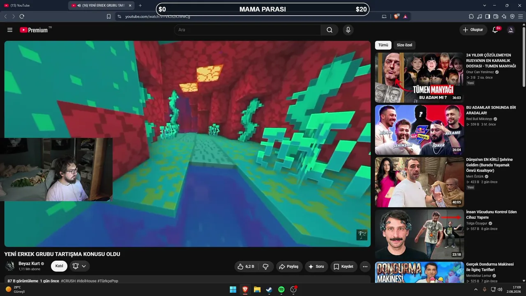526x296 pixels.
Task: Open the Red Bull Rap Trivia thumbnail
Action: tap(419, 130)
